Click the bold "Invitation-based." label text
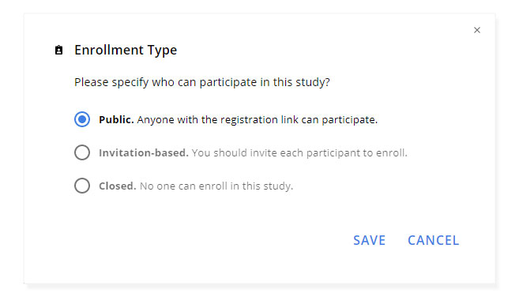519x297 pixels. [x=144, y=152]
